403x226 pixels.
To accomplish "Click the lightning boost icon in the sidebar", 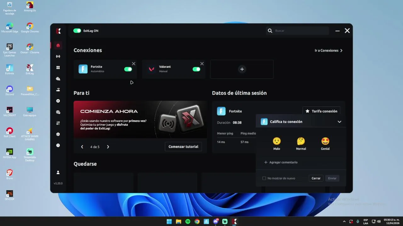I will (x=58, y=101).
